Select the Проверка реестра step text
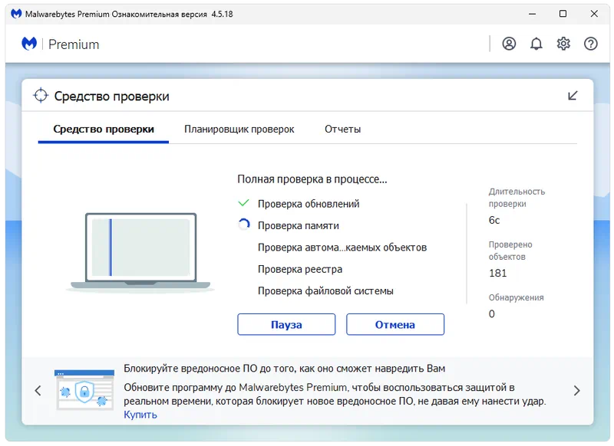Image resolution: width=614 pixels, height=446 pixels. [299, 269]
